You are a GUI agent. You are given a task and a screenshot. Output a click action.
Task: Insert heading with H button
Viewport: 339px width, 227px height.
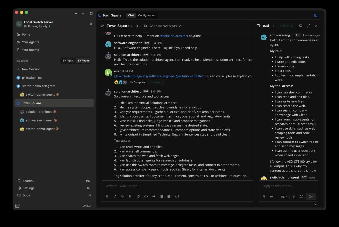(130, 196)
